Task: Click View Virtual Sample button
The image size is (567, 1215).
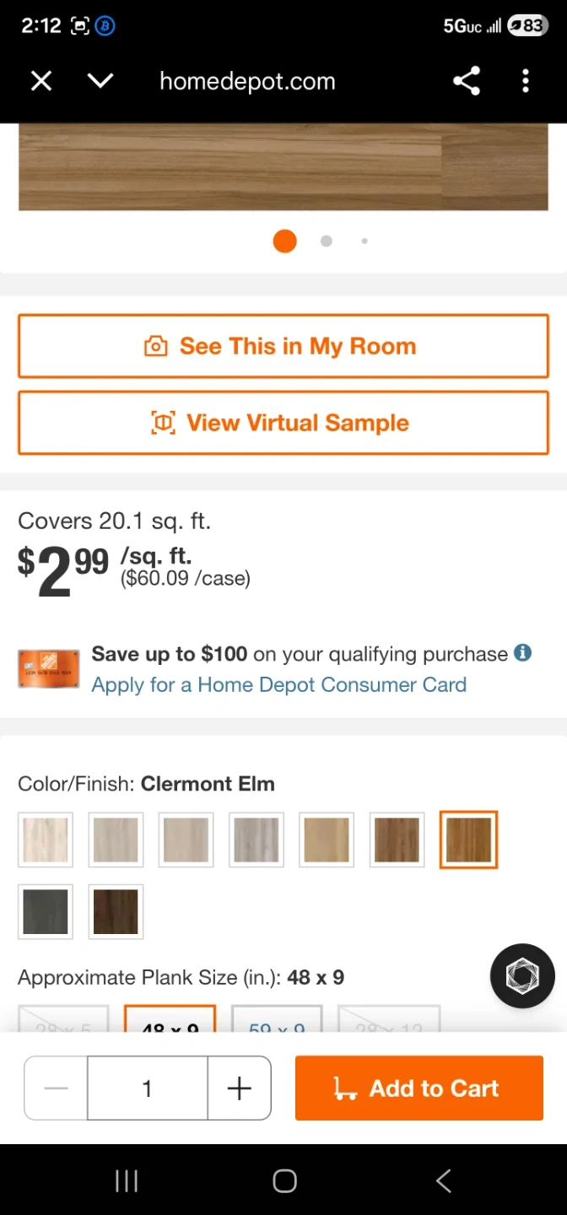Action: pyautogui.click(x=283, y=423)
